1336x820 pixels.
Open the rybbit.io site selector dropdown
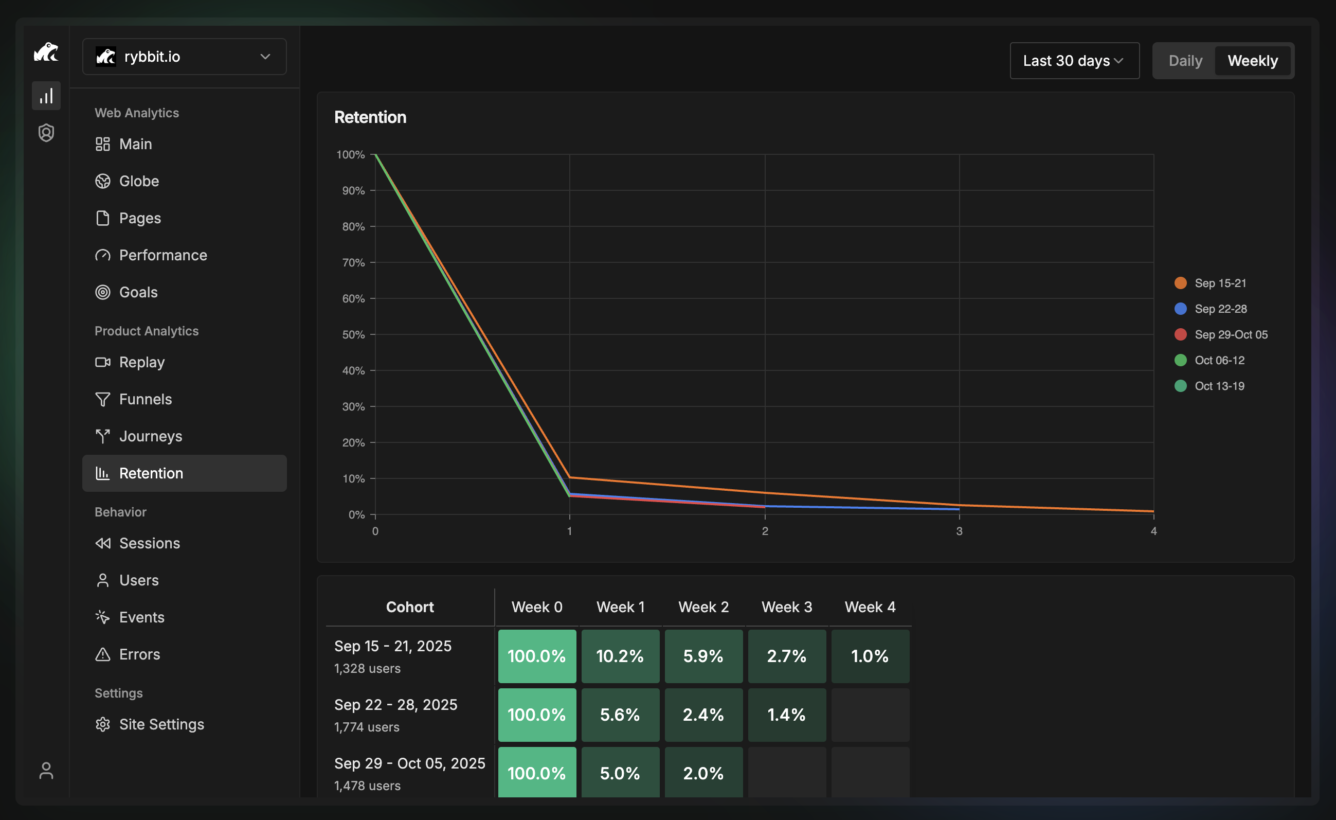(x=184, y=57)
